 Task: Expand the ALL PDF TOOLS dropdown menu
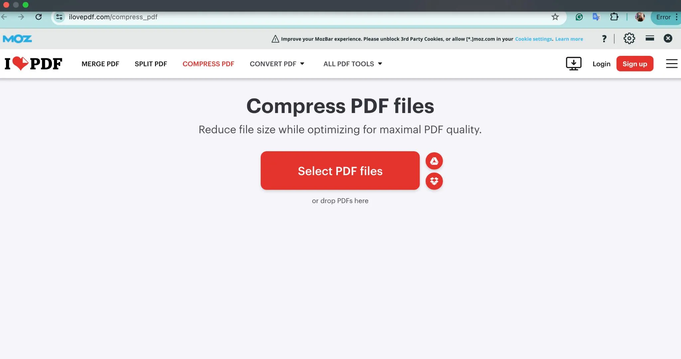click(x=353, y=63)
